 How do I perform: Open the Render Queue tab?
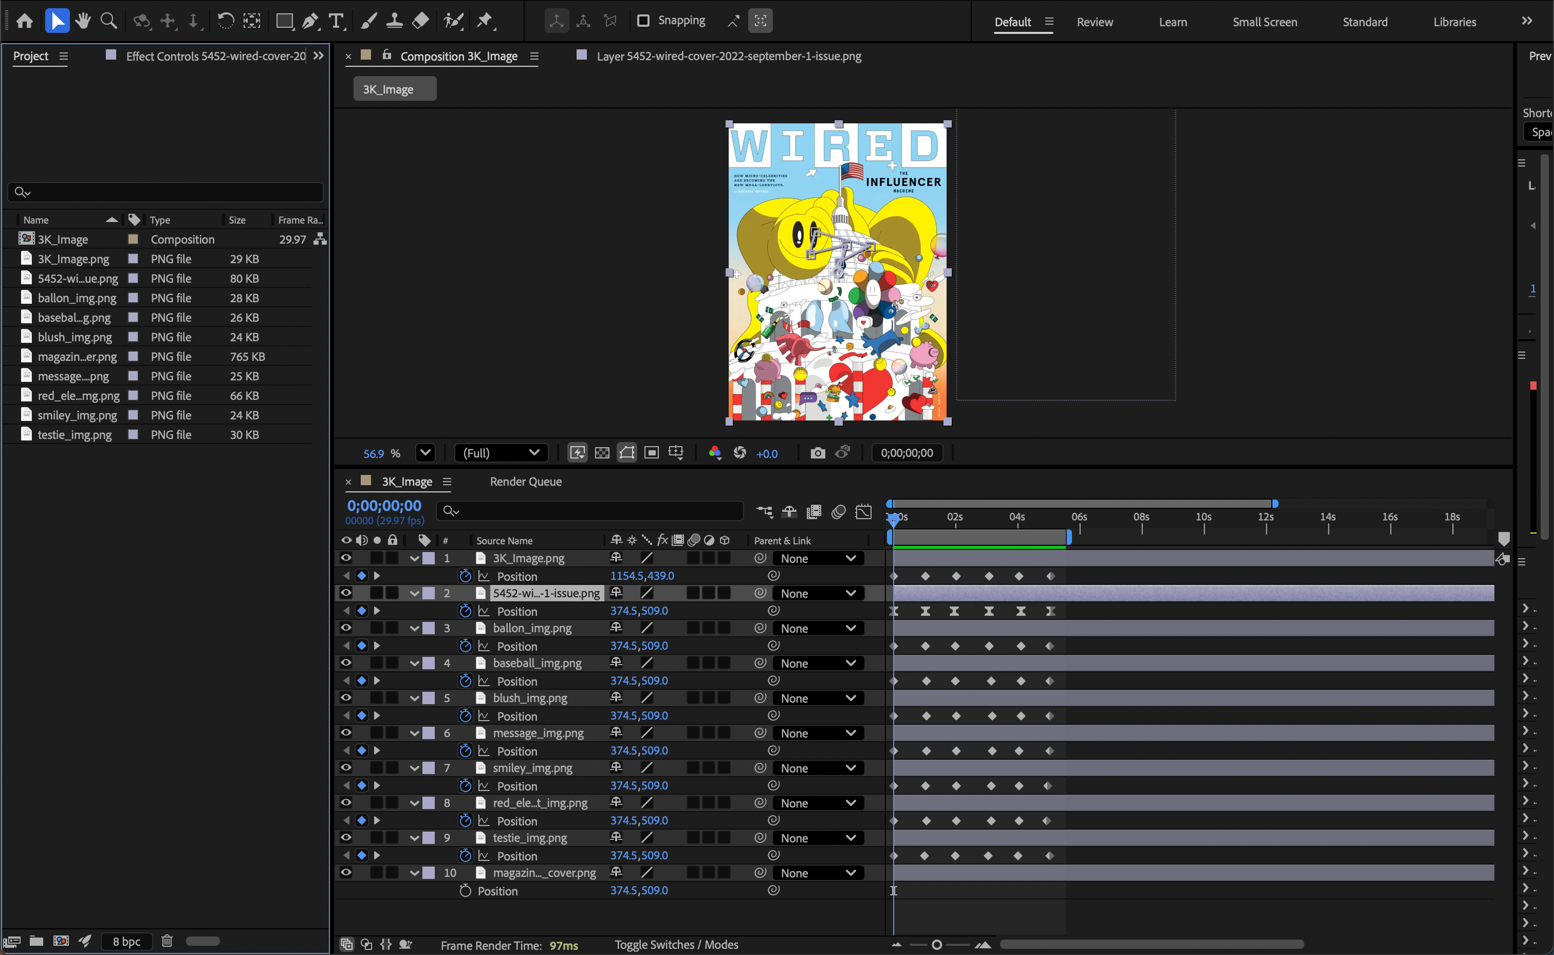tap(526, 482)
